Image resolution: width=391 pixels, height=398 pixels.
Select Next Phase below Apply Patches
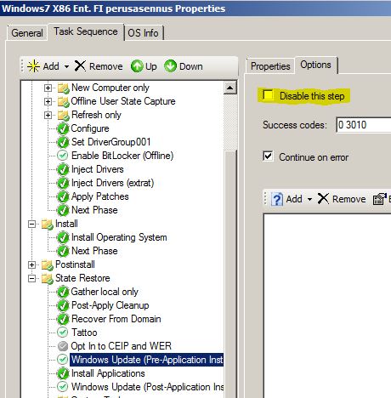click(94, 210)
